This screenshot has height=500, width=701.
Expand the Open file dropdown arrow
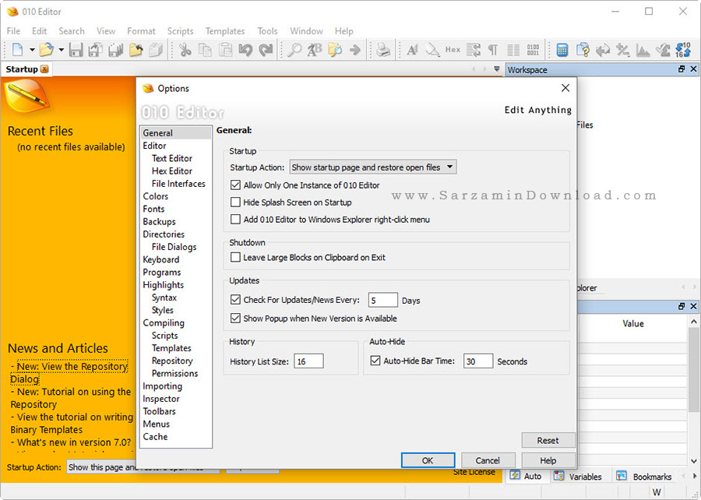pyautogui.click(x=61, y=50)
